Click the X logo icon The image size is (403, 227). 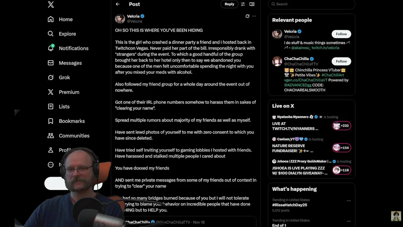tap(51, 4)
